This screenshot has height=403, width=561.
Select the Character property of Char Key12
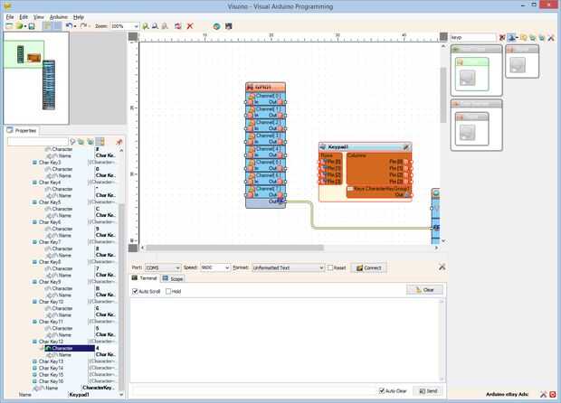[x=70, y=348]
